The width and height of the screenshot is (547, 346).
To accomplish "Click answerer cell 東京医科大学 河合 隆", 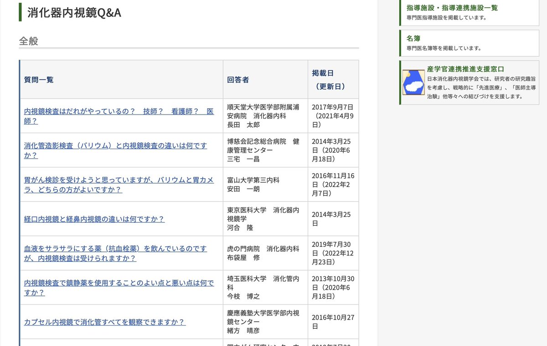I will [265, 219].
